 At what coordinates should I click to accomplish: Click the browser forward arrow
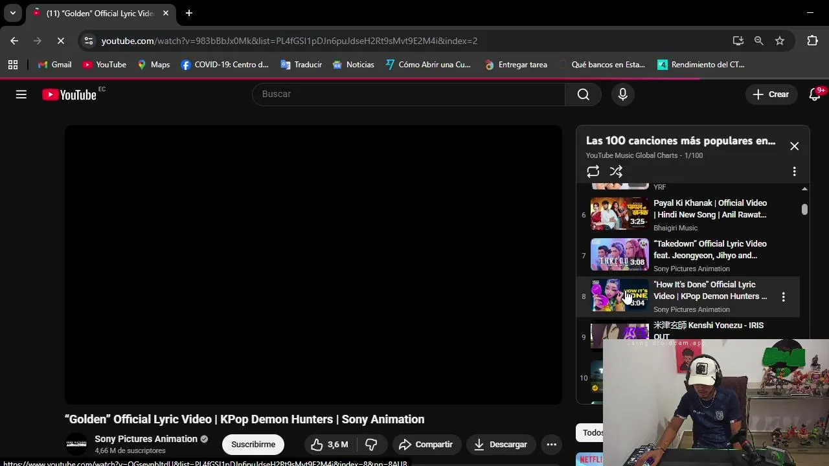38,41
